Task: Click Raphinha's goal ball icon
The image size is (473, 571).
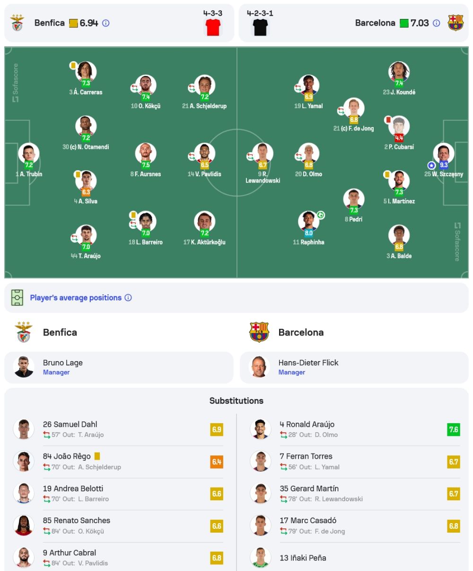Action: 321,215
